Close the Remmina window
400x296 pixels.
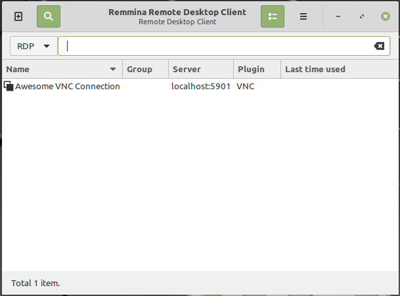pos(386,16)
